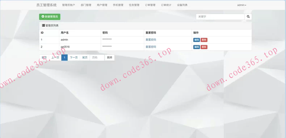Click the masked password in admin row

(x=107, y=39)
